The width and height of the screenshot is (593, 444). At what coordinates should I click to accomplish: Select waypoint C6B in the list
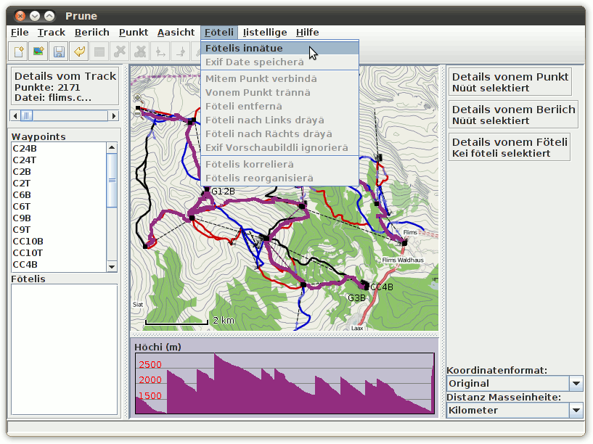(22, 195)
